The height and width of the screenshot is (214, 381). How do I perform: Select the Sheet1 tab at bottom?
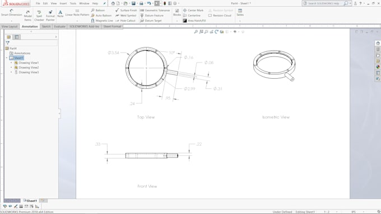(30, 201)
